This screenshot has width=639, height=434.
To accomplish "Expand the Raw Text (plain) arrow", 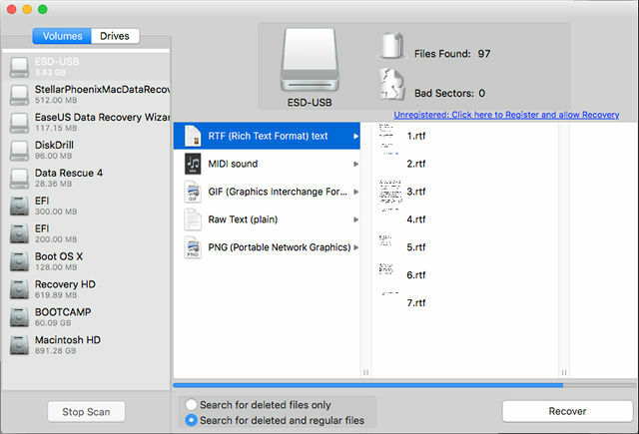I will [x=355, y=219].
